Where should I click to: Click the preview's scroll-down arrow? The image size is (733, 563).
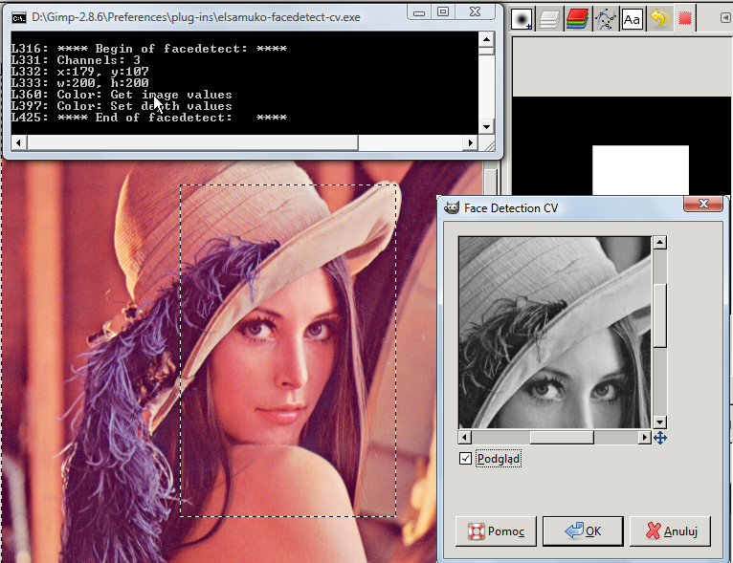pos(659,422)
